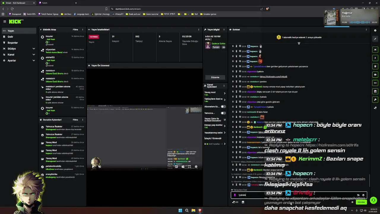The height and width of the screenshot is (214, 380).
Task: Open Sohbet panel three-dot menu
Action: point(366,30)
